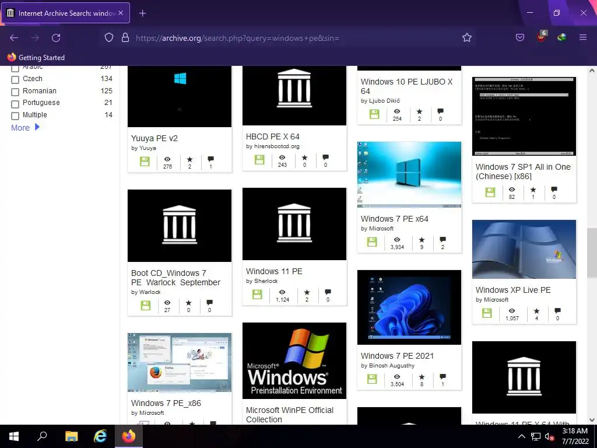This screenshot has width=597, height=448.
Task: Click Yuuya PE v2 software floppy icon
Action: (x=145, y=162)
